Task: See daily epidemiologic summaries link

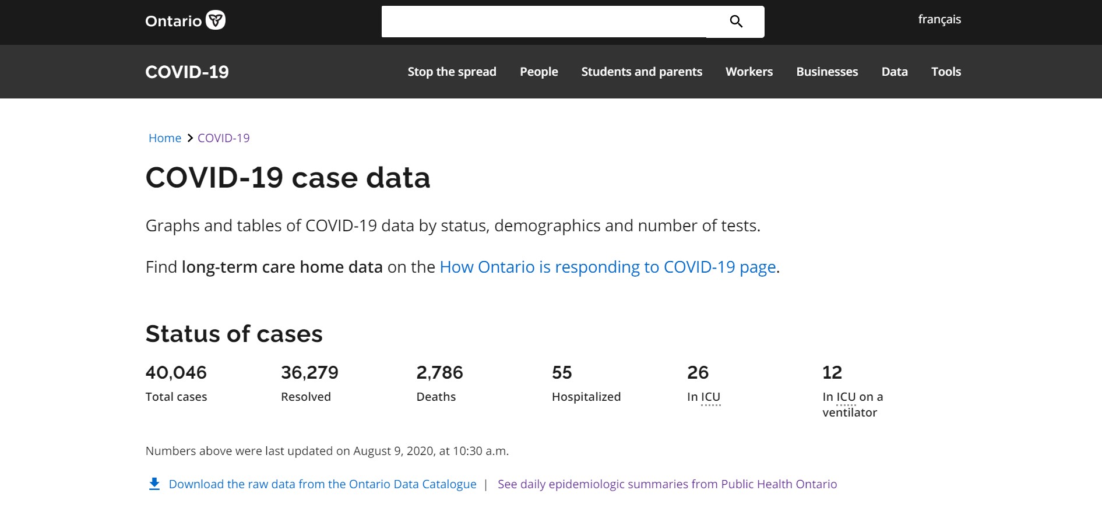Action: coord(667,484)
